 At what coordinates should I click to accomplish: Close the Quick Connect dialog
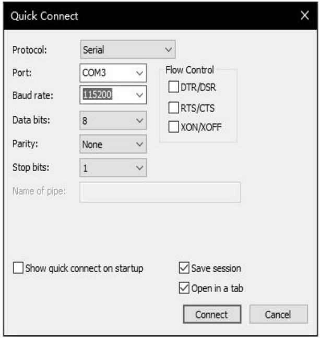coord(305,16)
